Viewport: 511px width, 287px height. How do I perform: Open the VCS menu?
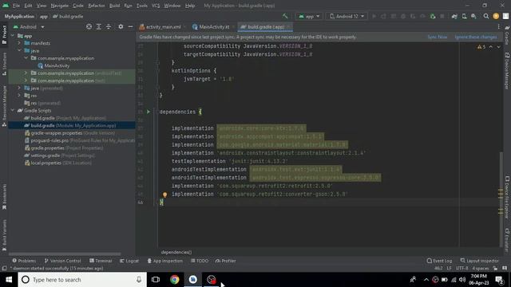(156, 6)
